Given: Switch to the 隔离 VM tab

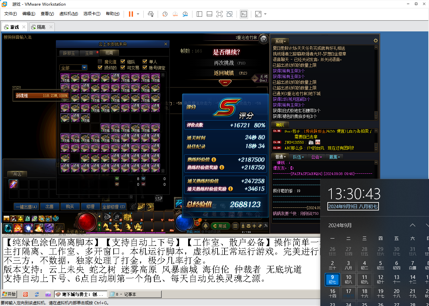Looking at the screenshot, I should 41,27.
